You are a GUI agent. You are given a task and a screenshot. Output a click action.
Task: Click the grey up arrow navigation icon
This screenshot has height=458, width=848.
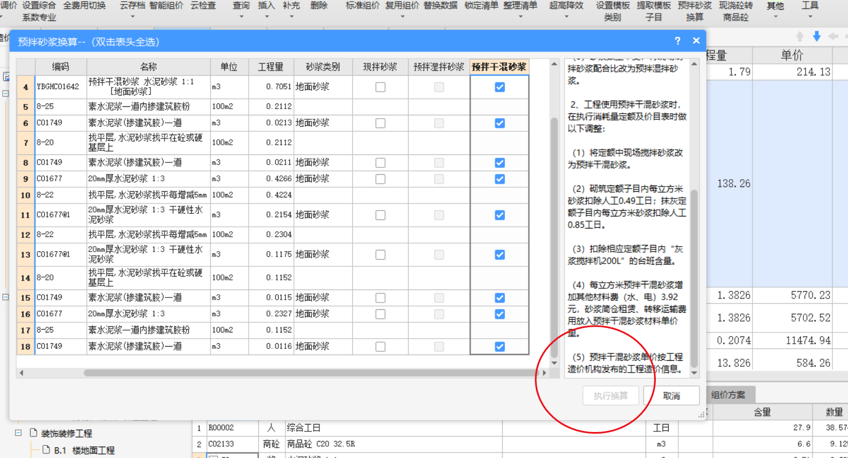pyautogui.click(x=800, y=36)
